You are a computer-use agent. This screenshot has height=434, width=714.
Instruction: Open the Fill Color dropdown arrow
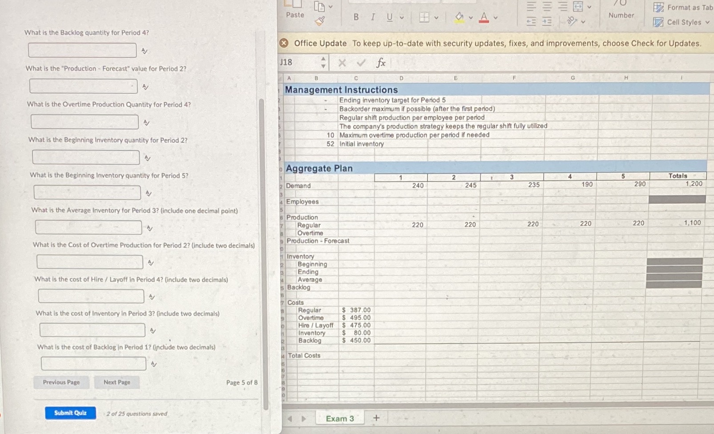pyautogui.click(x=471, y=18)
